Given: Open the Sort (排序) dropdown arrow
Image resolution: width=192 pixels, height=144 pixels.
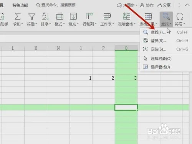Looking at the screenshot, I should click(50, 24).
